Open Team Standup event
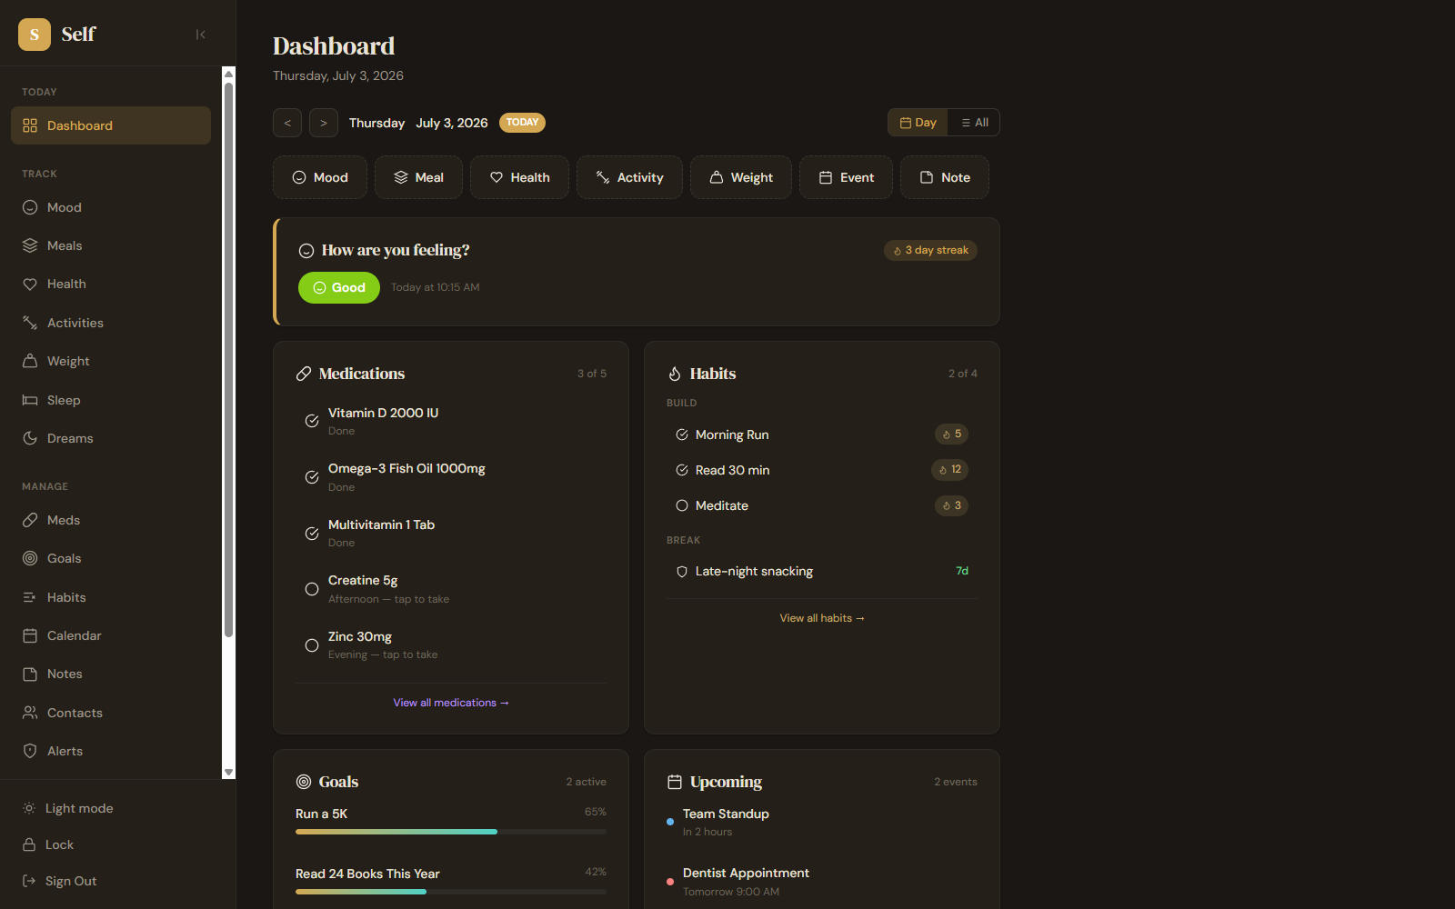The height and width of the screenshot is (909, 1455). pos(822,822)
